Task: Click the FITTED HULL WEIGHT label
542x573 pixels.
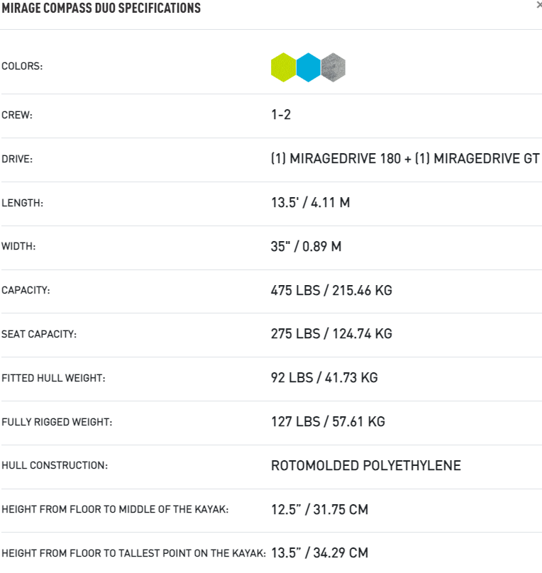Action: click(53, 378)
